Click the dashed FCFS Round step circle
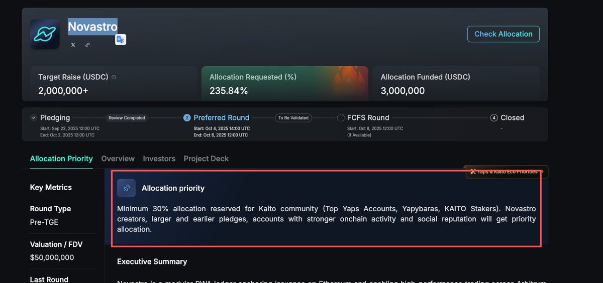Image resolution: width=603 pixels, height=283 pixels. point(340,118)
